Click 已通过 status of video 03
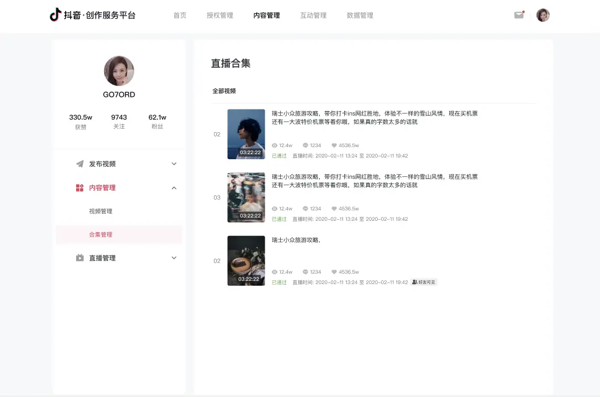This screenshot has width=600, height=397. tap(279, 219)
